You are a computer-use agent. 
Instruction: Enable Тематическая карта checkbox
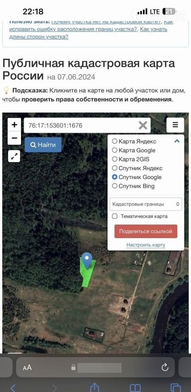pos(114,216)
